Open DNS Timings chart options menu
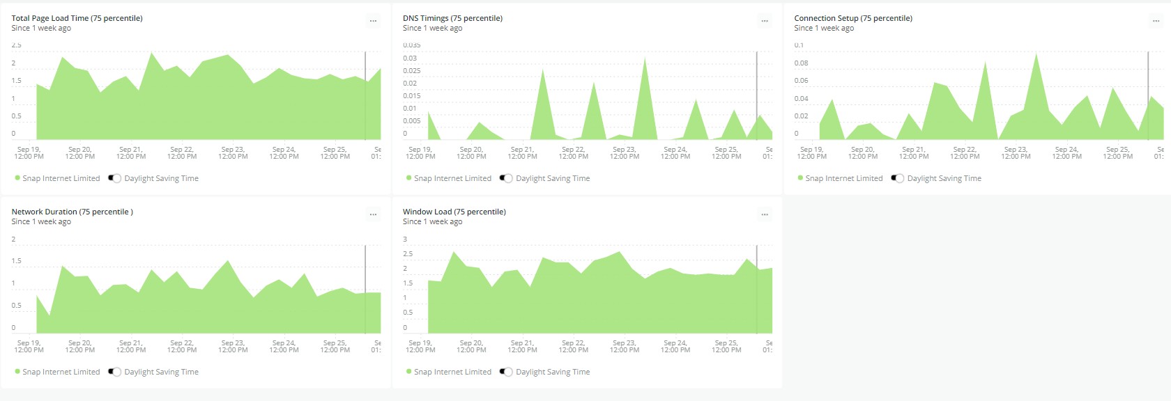Image resolution: width=1171 pixels, height=401 pixels. pyautogui.click(x=765, y=21)
